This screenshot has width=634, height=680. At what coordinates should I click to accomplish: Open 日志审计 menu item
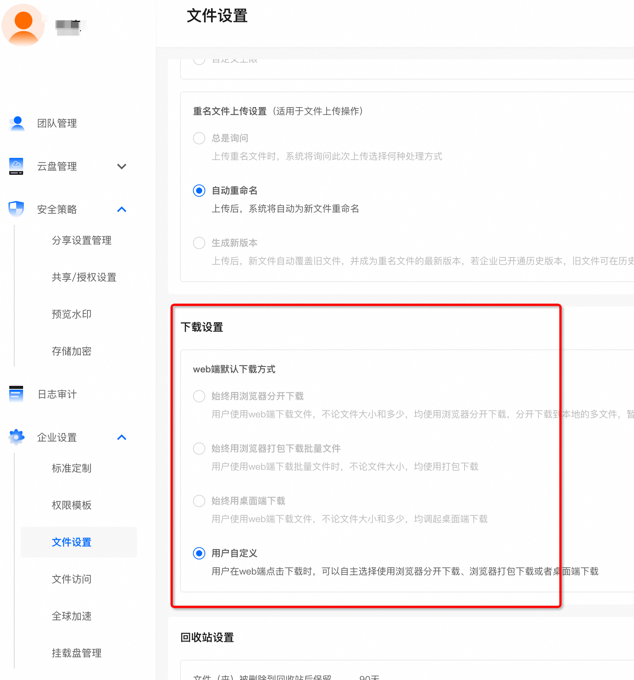(x=57, y=394)
